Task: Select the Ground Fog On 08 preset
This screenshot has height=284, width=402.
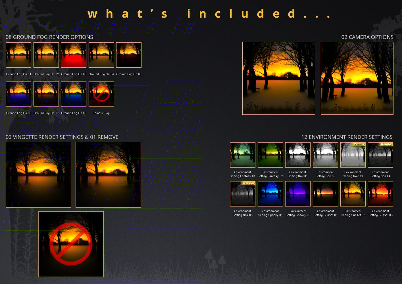Action: (x=74, y=94)
